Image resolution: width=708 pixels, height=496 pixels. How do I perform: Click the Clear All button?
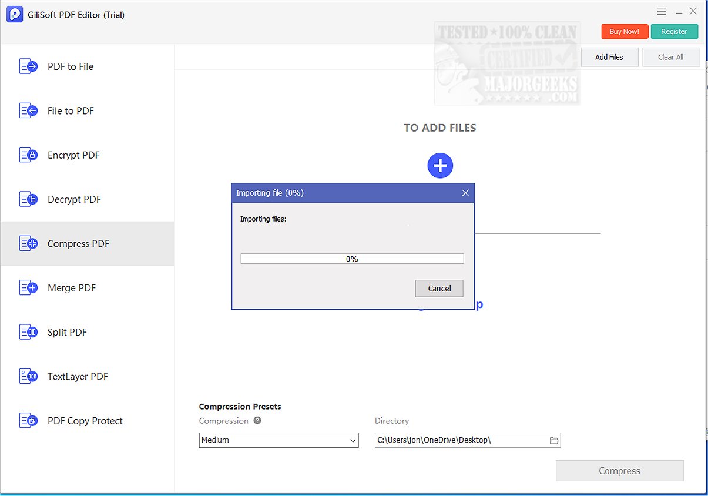click(x=671, y=57)
